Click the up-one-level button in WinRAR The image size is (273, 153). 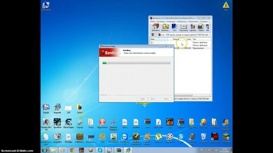click(x=153, y=35)
